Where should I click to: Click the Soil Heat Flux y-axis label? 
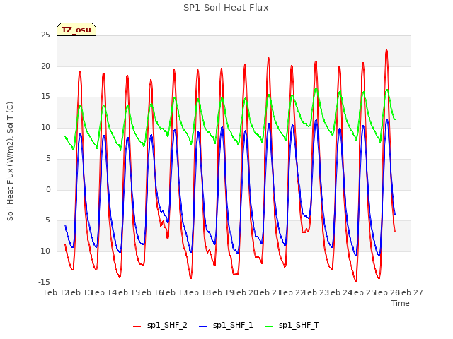pyautogui.click(x=10, y=161)
